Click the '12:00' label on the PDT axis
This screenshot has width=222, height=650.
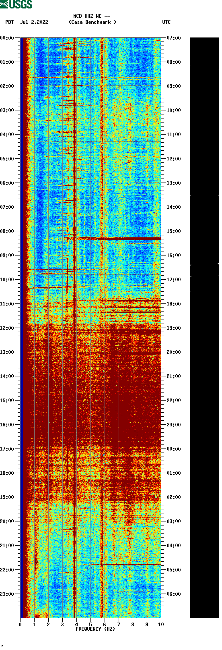7,328
